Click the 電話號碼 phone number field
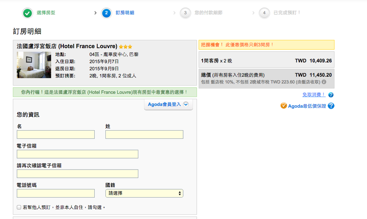The width and height of the screenshot is (367, 219). (56, 193)
